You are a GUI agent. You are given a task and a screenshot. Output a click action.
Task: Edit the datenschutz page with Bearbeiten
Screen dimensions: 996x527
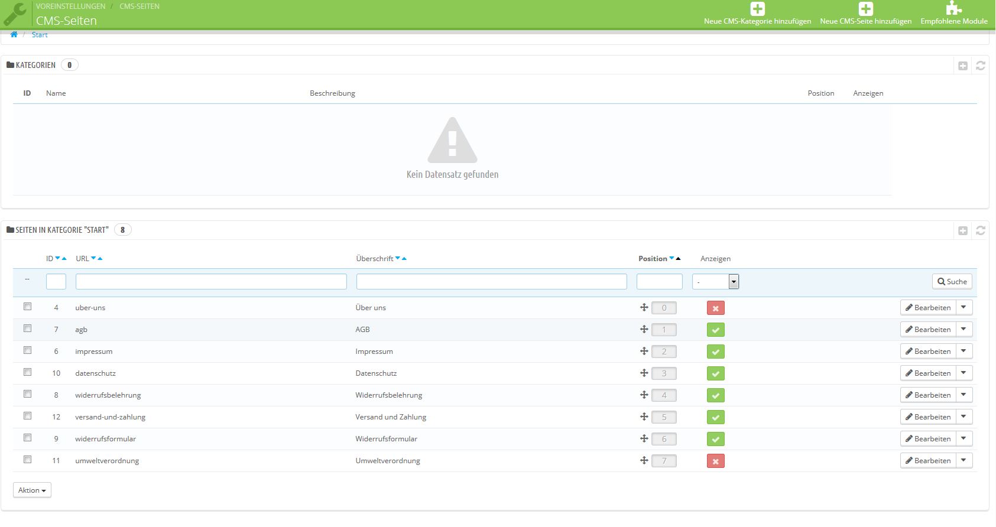pyautogui.click(x=928, y=373)
